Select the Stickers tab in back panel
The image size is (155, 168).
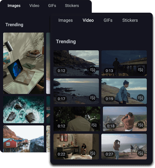pyautogui.click(x=72, y=6)
